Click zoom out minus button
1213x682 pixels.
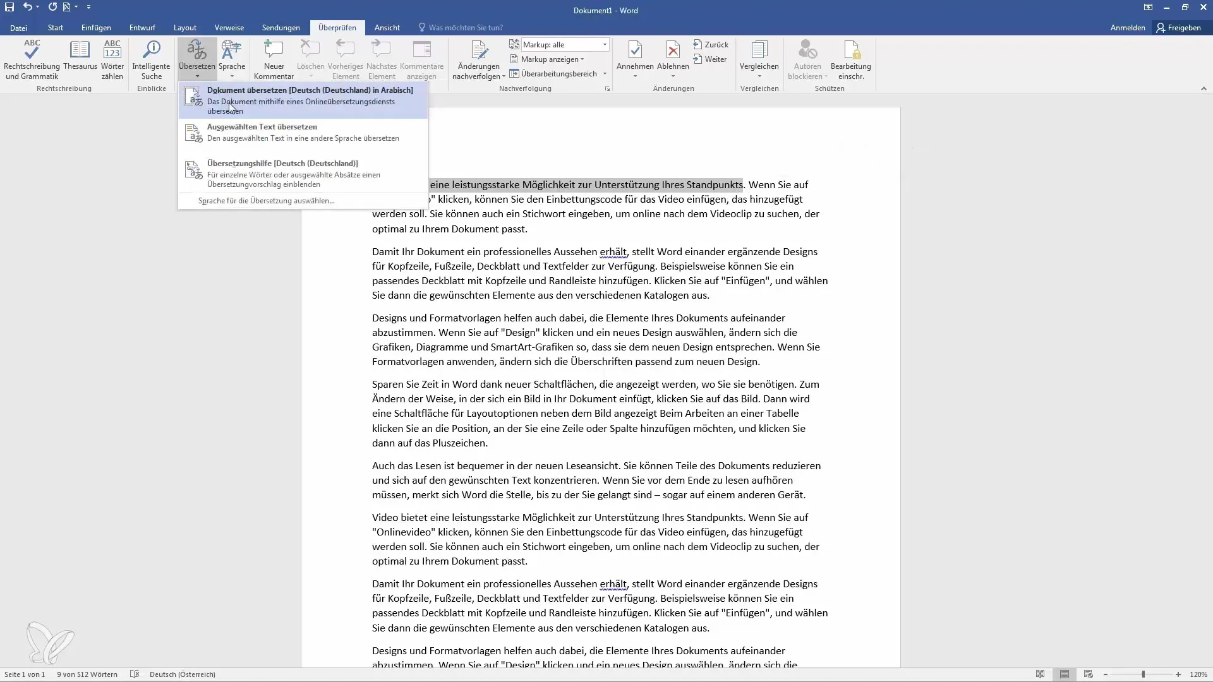pyautogui.click(x=1106, y=674)
